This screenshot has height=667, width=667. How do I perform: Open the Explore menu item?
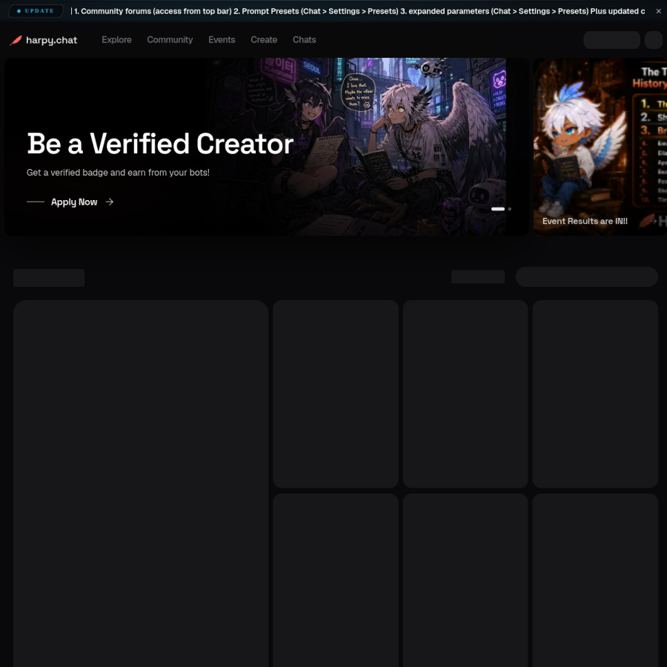point(116,39)
